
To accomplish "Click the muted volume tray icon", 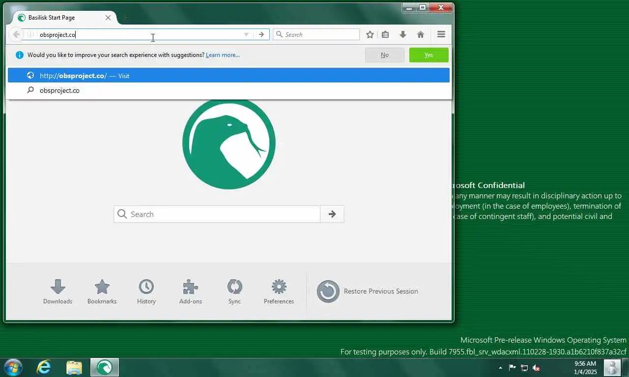I will [x=536, y=368].
